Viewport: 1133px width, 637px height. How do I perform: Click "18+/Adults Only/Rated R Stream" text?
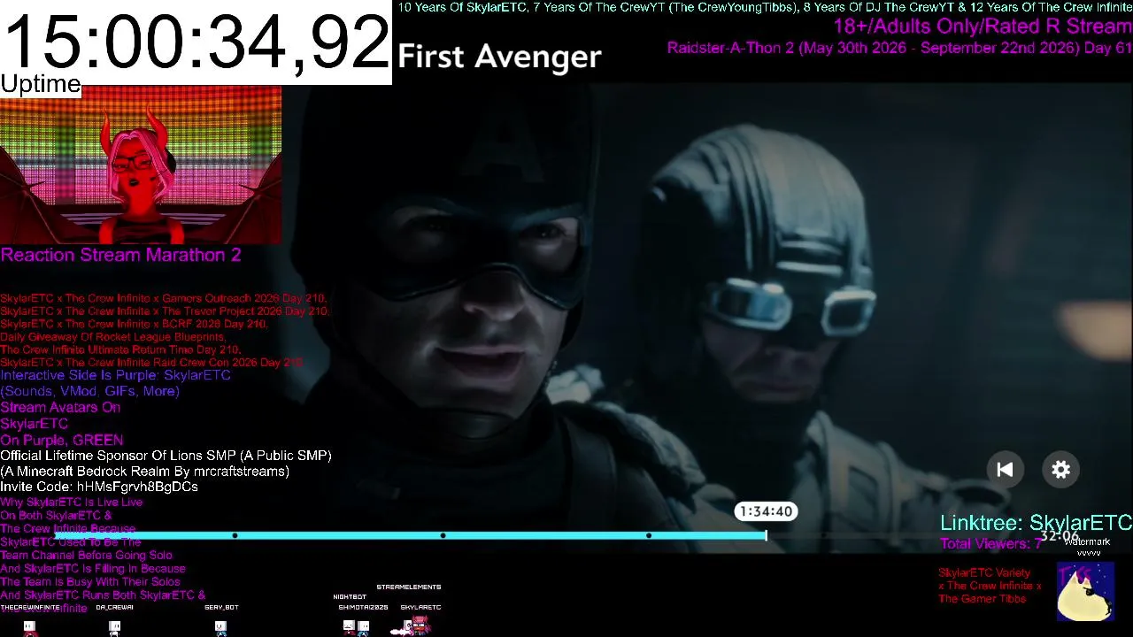pos(983,27)
